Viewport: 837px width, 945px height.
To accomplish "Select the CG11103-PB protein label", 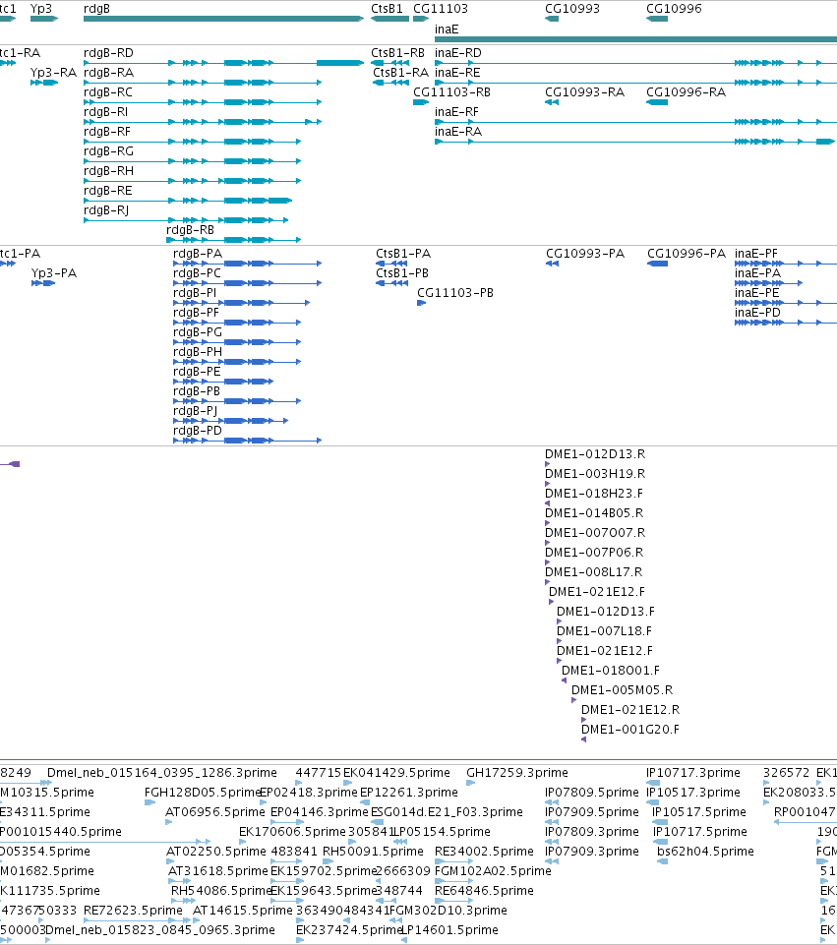I will [x=455, y=293].
